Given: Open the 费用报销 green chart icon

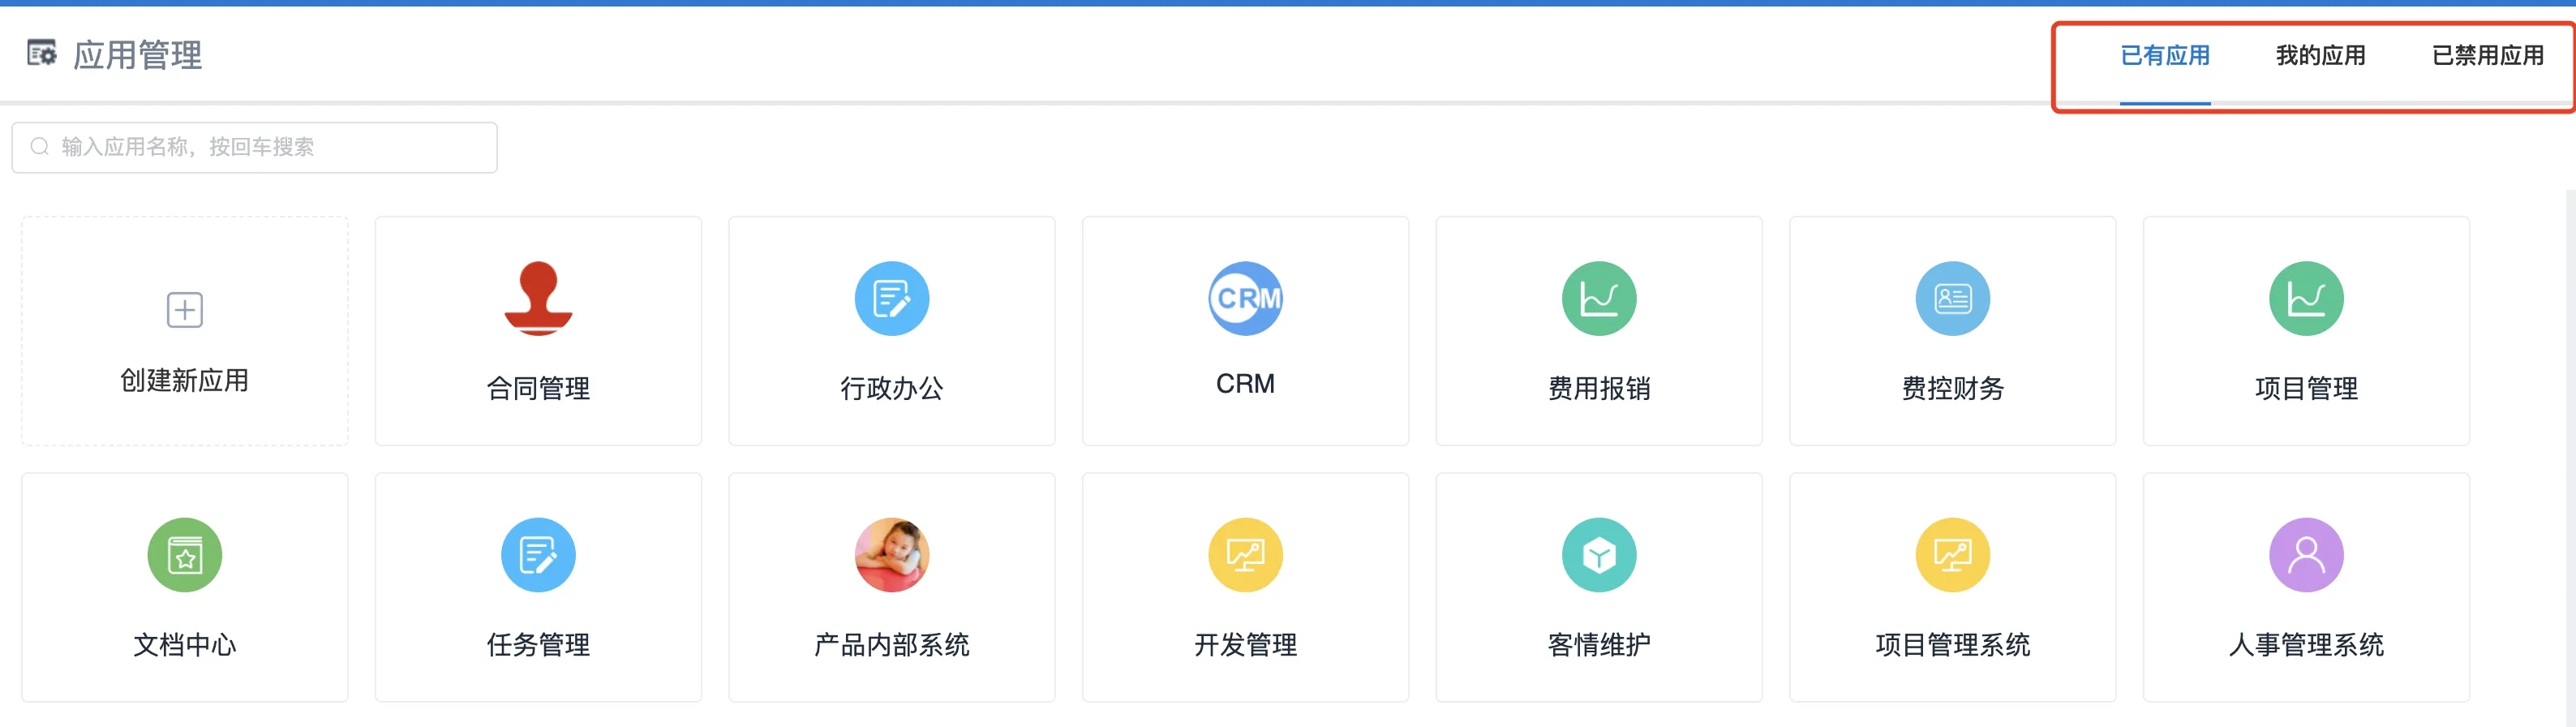Looking at the screenshot, I should pyautogui.click(x=1598, y=299).
